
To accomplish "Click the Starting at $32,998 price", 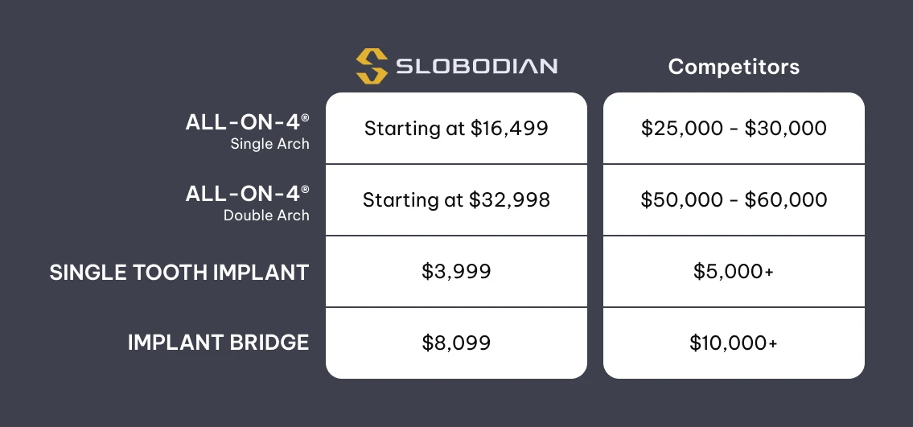I will [456, 199].
